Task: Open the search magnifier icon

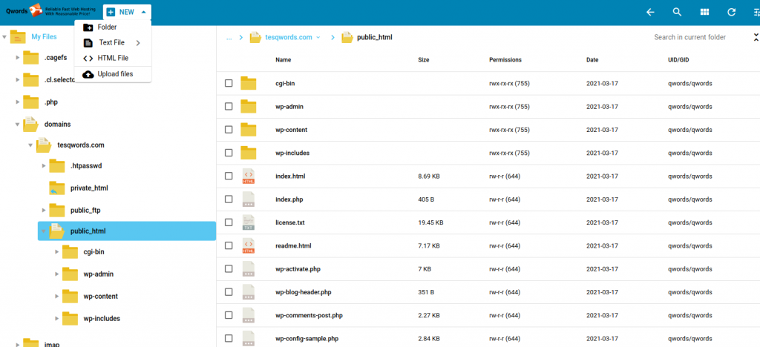Action: pyautogui.click(x=678, y=12)
